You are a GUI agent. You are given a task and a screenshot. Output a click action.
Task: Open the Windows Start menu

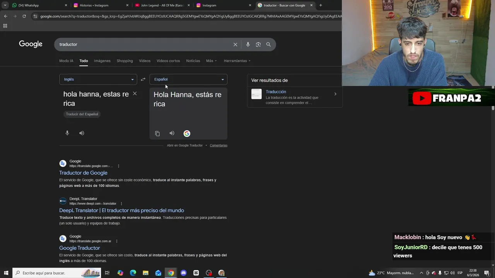click(x=6, y=273)
